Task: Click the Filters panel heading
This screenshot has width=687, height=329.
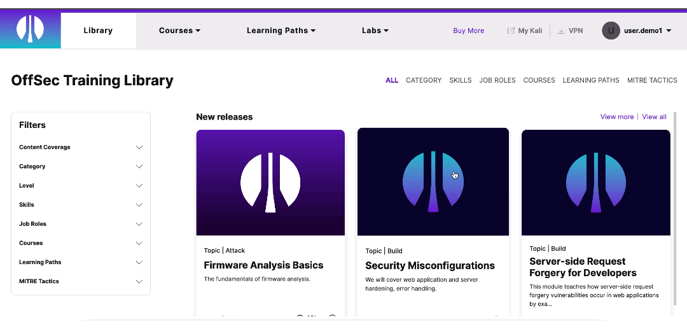Action: click(x=32, y=125)
